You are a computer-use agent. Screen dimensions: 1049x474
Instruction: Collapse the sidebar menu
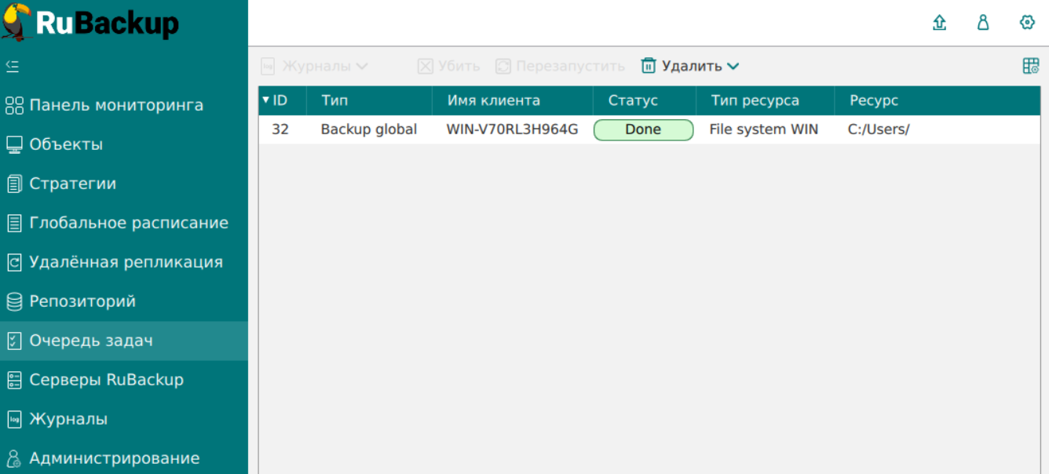click(13, 66)
